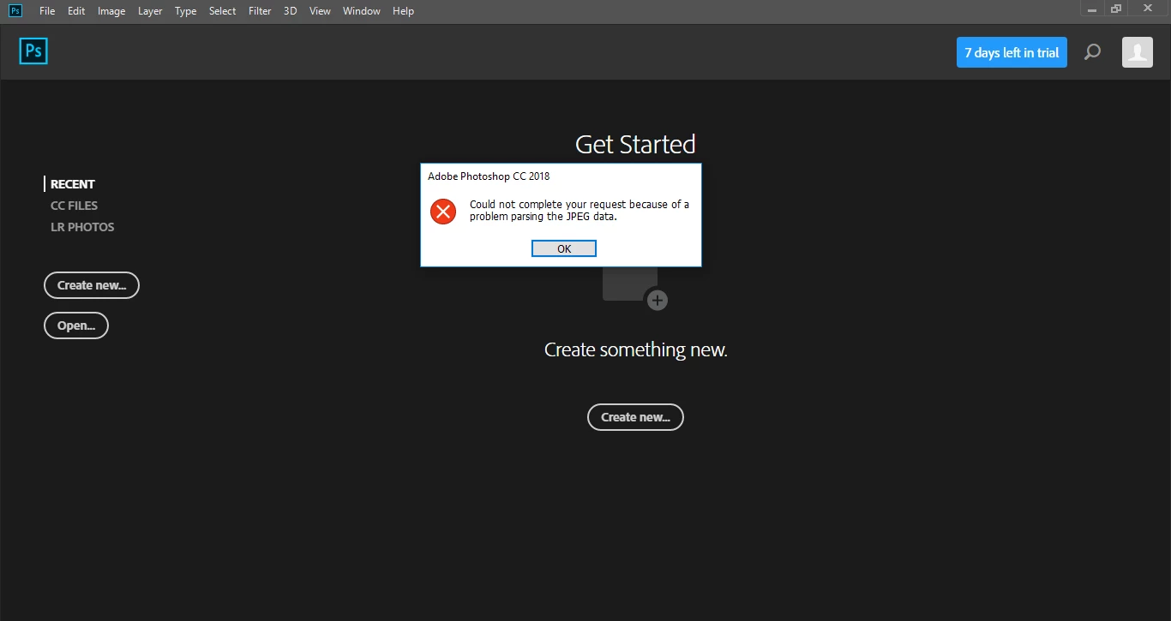This screenshot has width=1171, height=621.
Task: Open the View menu
Action: (x=320, y=11)
